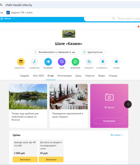Switch to the Лето 2026 tab
Screen dimensions: 140x165
38,76
